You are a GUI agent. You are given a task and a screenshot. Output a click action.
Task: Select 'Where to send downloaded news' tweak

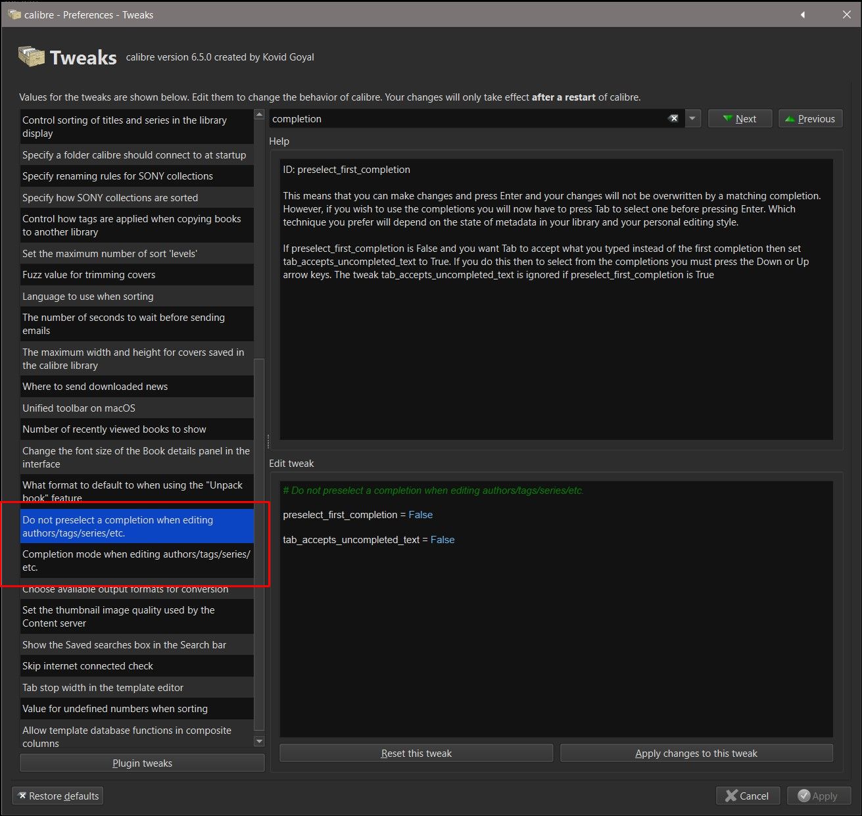pos(137,387)
